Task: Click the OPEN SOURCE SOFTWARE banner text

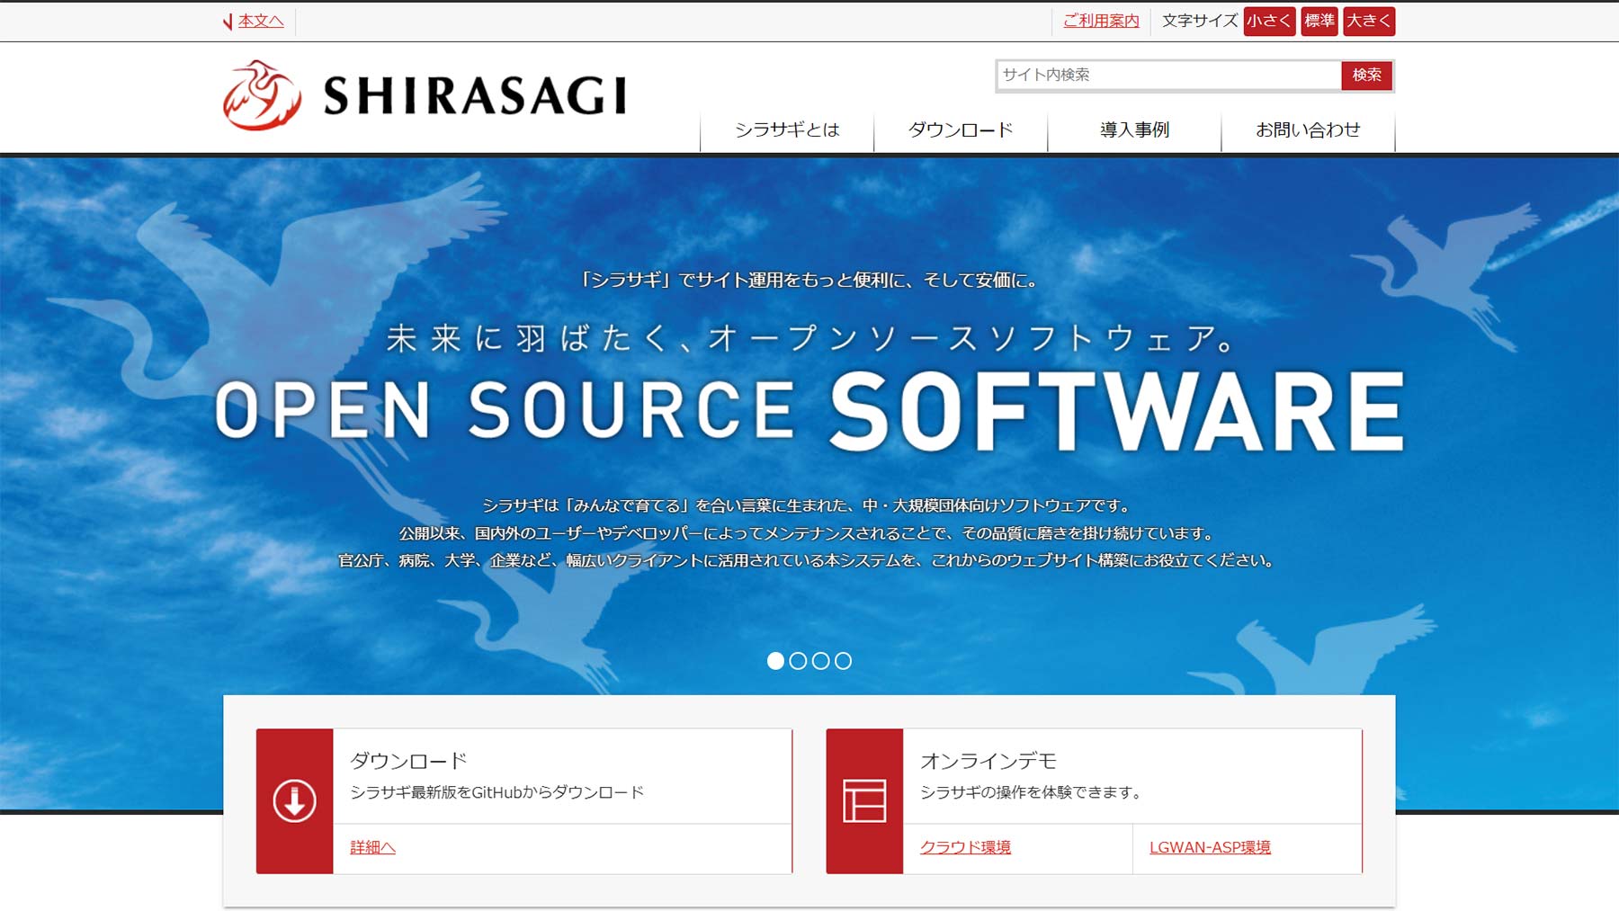Action: (x=809, y=411)
